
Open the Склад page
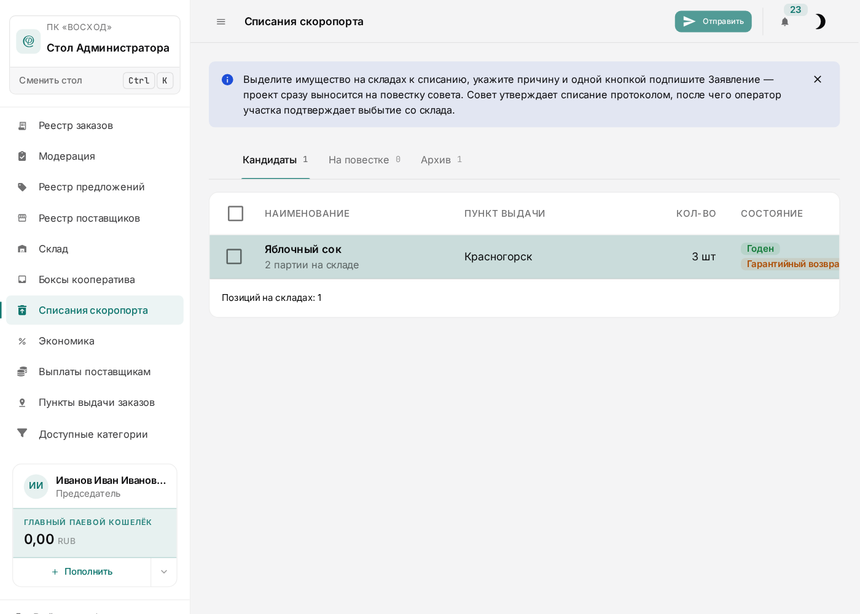(95, 249)
